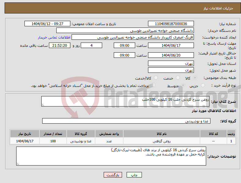Viewport: 241px width, 183px height.
Task: Click the گروه کالا field غذا و نوشیدنی
Action: (126, 121)
